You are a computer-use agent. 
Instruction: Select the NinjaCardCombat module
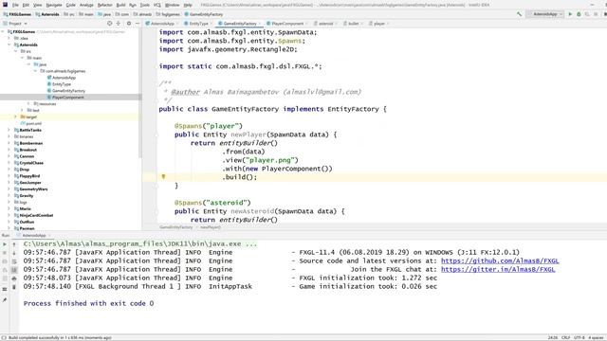click(36, 215)
